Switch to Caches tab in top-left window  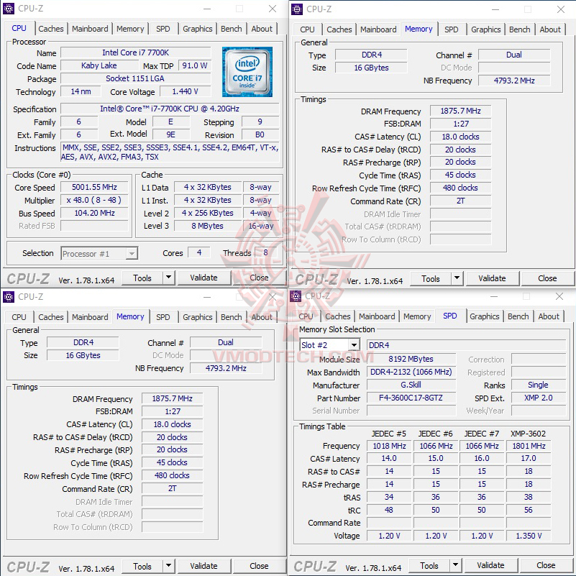pos(50,29)
